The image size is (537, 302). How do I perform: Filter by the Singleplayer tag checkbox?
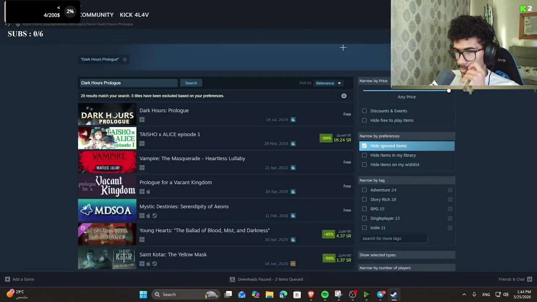(x=364, y=219)
